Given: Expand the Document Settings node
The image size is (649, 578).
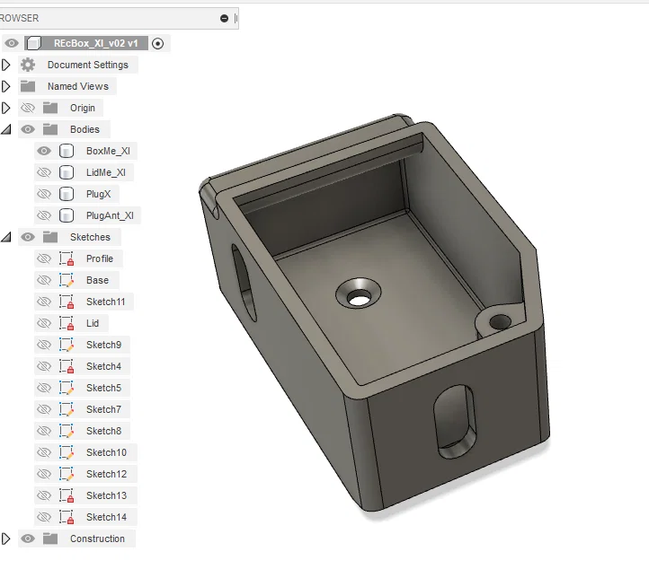Looking at the screenshot, I should click(x=5, y=65).
